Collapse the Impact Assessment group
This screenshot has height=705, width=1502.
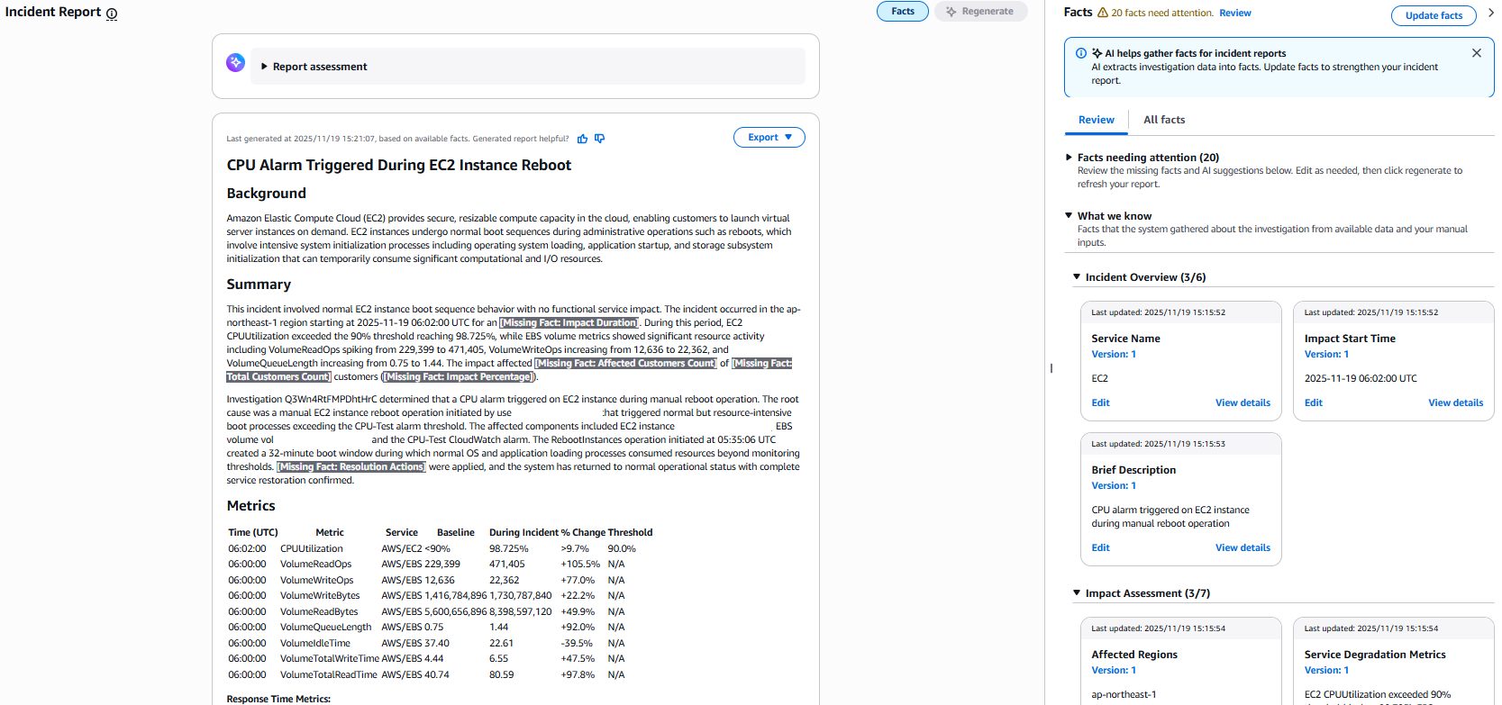[1076, 593]
